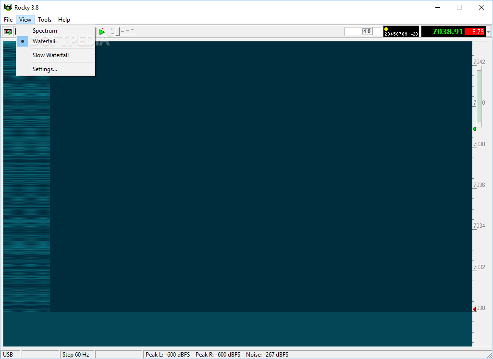Click the Noise: -267 dBFS reading

pos(267,355)
